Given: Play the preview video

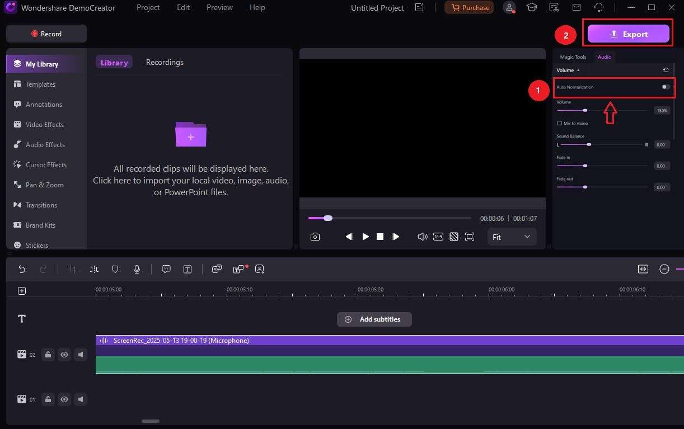Looking at the screenshot, I should (x=366, y=237).
